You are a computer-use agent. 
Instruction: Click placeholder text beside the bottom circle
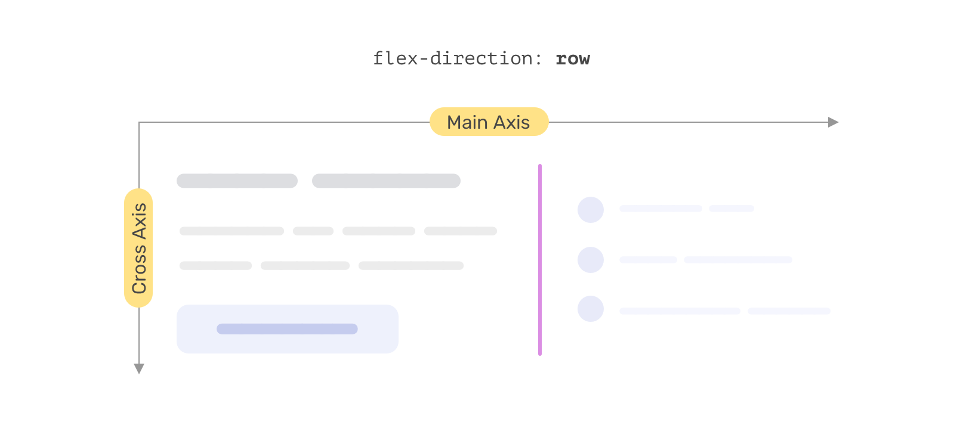coord(680,311)
